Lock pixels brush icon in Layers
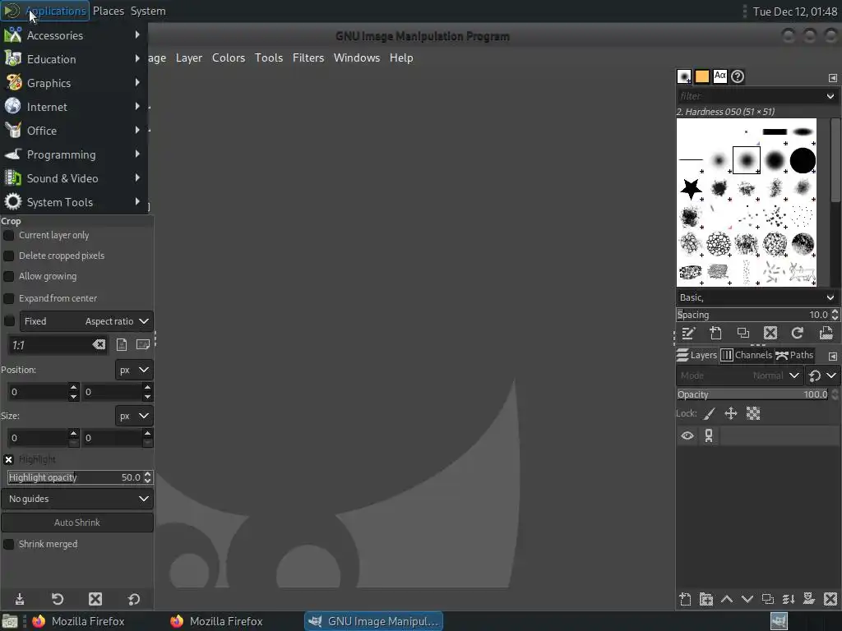This screenshot has height=631, width=842. [710, 414]
